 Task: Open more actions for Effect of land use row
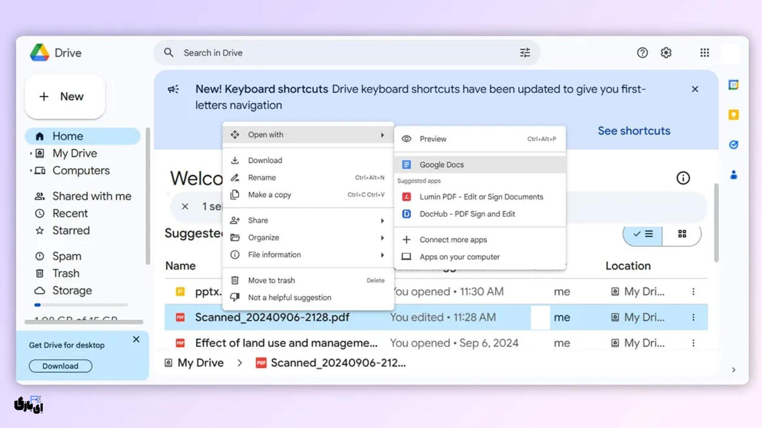coord(693,343)
